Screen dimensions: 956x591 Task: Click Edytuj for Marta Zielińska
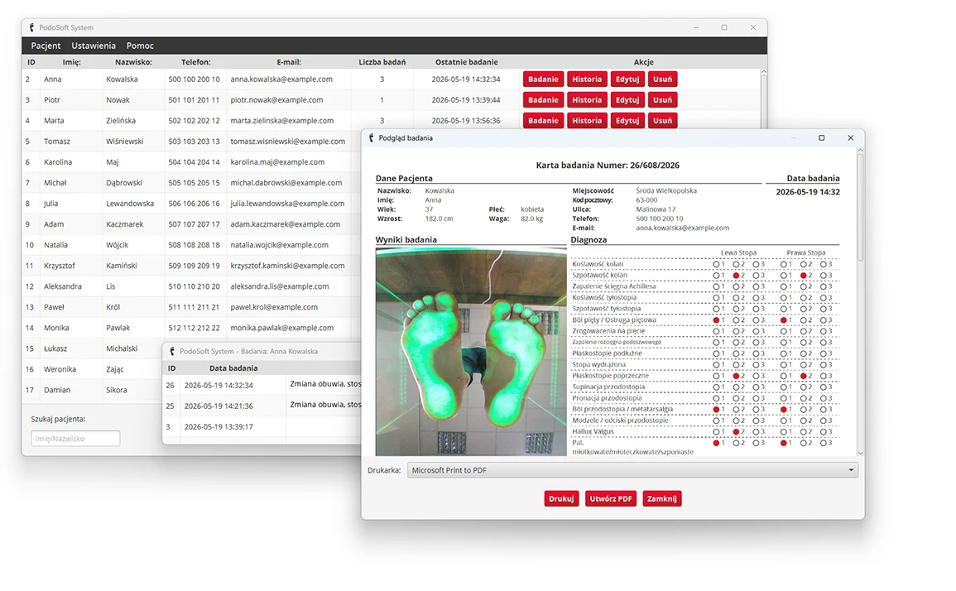(x=627, y=120)
